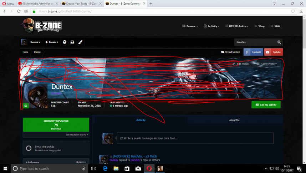Go back with browser back arrow

click(x=5, y=11)
